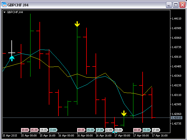Click the 17 Apr 08:00 time axis label
This screenshot has width=187, height=140.
coord(141,136)
